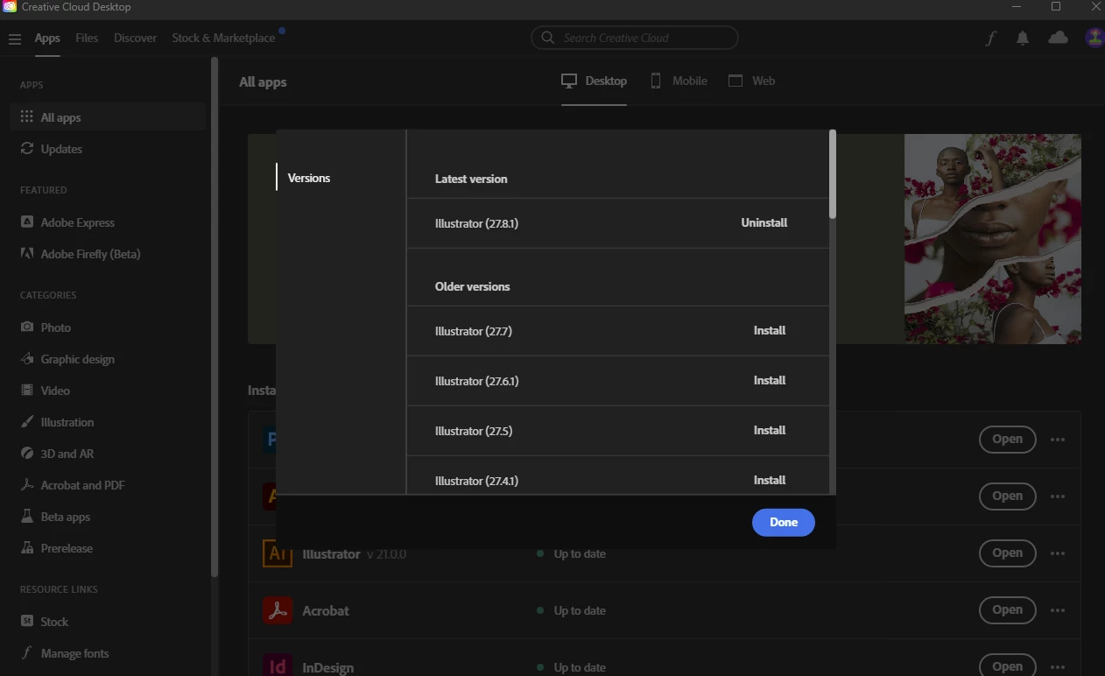Click the Acrobat app icon in list

278,610
